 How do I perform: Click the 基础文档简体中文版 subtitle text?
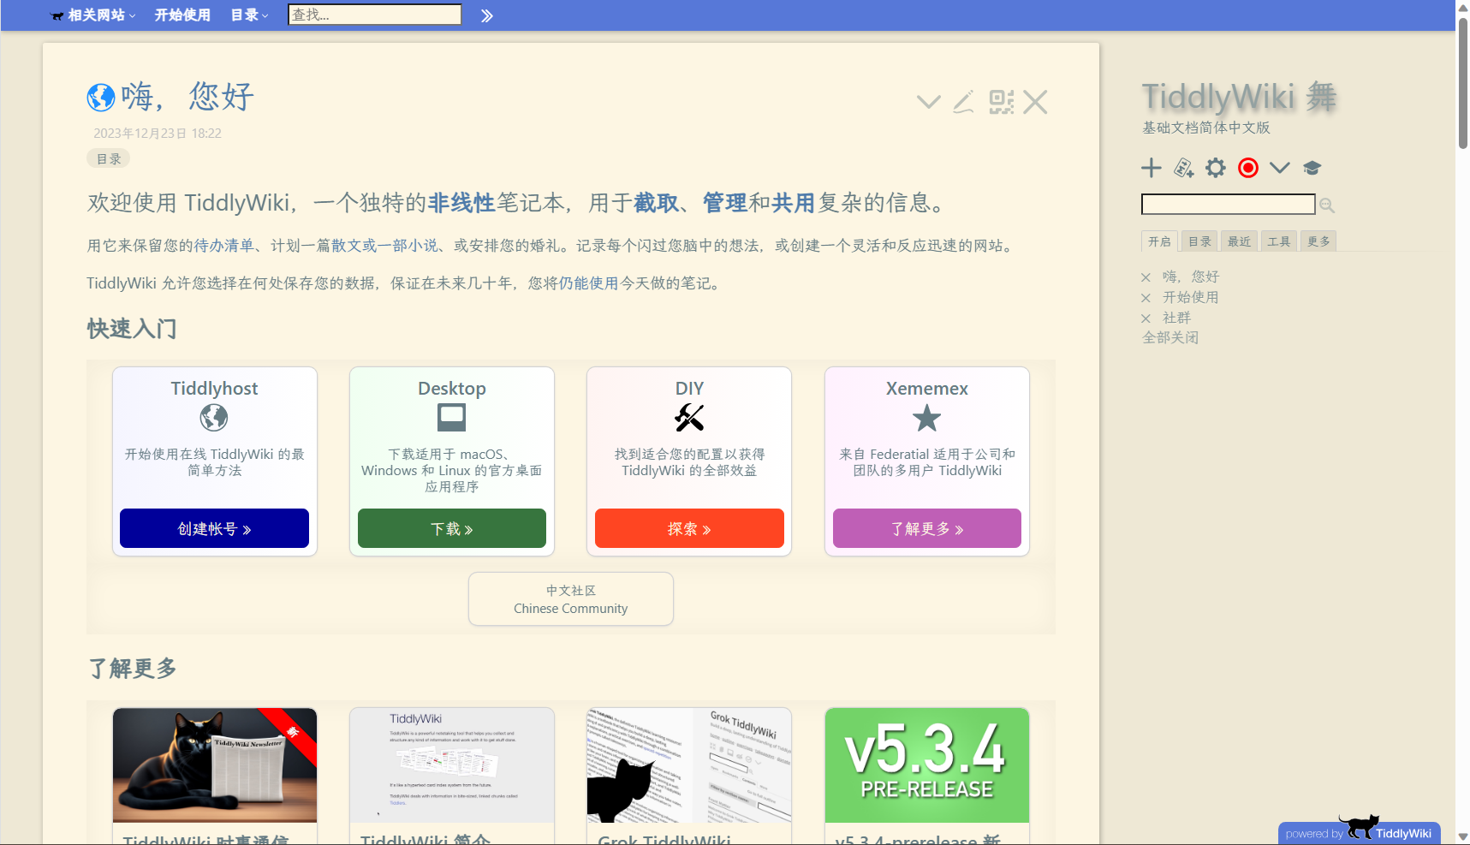(1206, 128)
